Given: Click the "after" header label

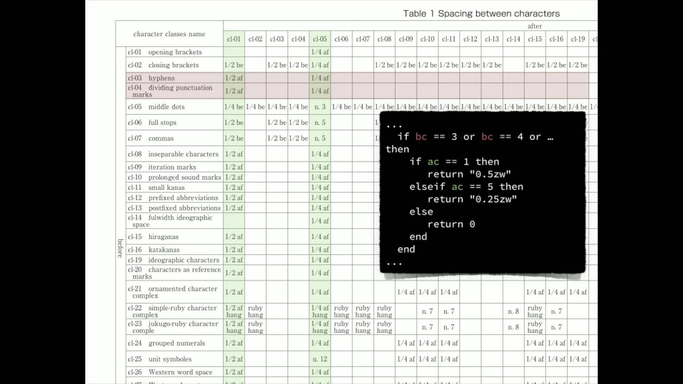Looking at the screenshot, I should 535,26.
